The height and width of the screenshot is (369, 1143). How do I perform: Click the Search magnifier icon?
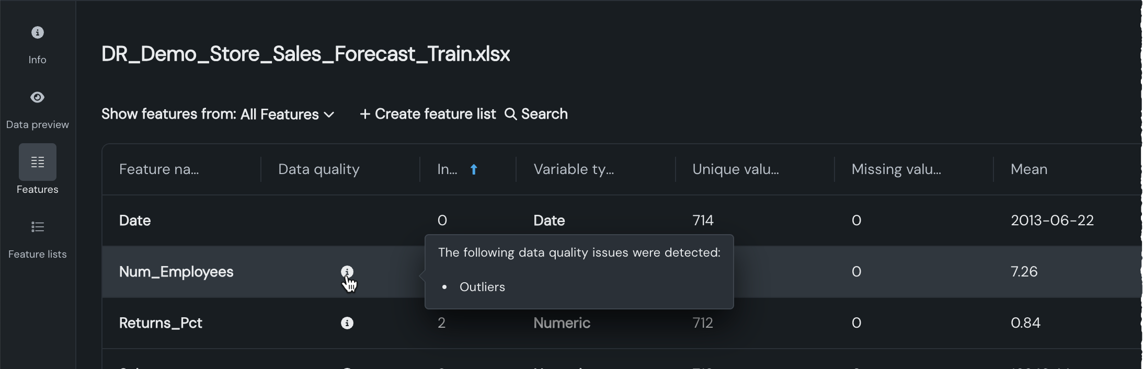(x=510, y=114)
